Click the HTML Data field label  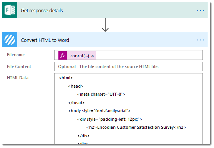(x=18, y=78)
